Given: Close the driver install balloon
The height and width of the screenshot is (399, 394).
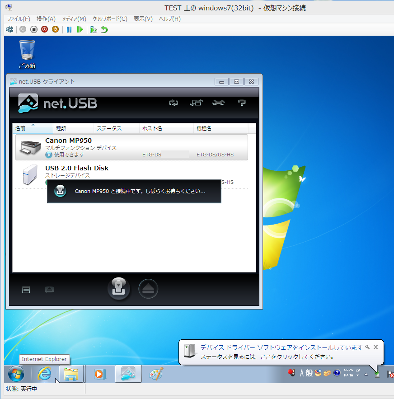Looking at the screenshot, I should pyautogui.click(x=375, y=347).
